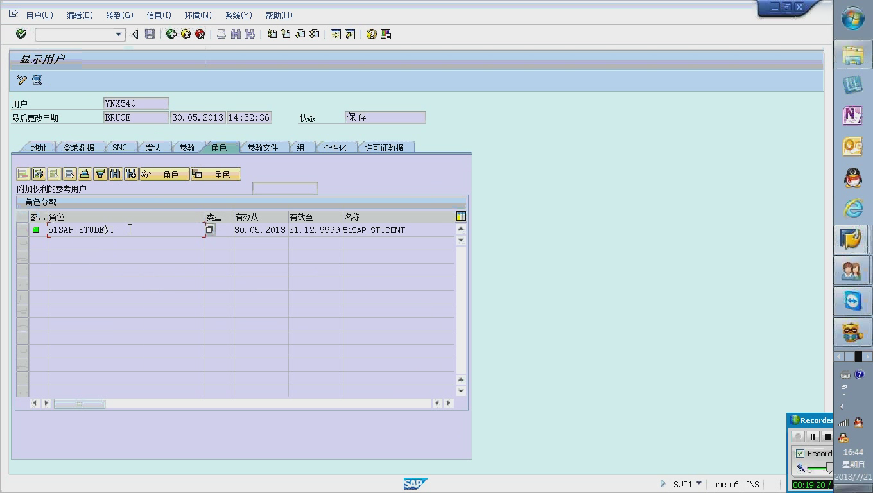The width and height of the screenshot is (873, 493).
Task: Click the Find Next icon in top toolbar
Action: coord(250,34)
